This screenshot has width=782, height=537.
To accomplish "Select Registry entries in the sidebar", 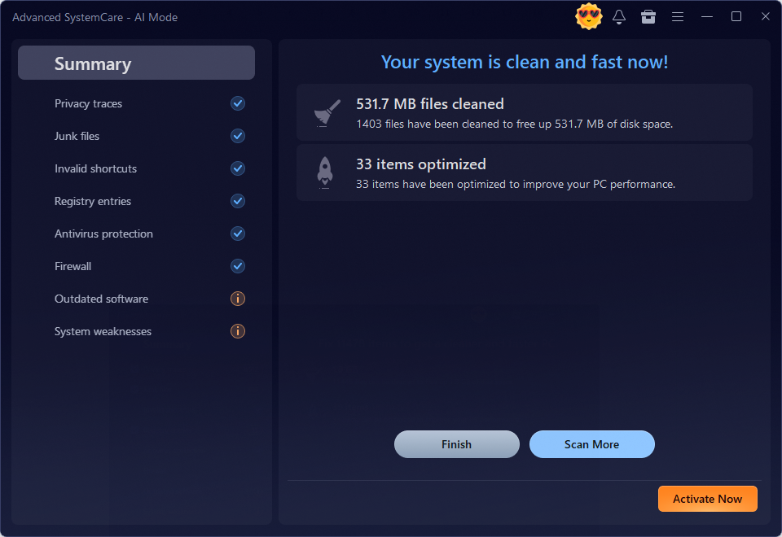I will point(93,201).
